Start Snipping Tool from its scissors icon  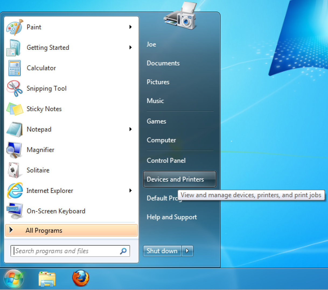point(15,89)
